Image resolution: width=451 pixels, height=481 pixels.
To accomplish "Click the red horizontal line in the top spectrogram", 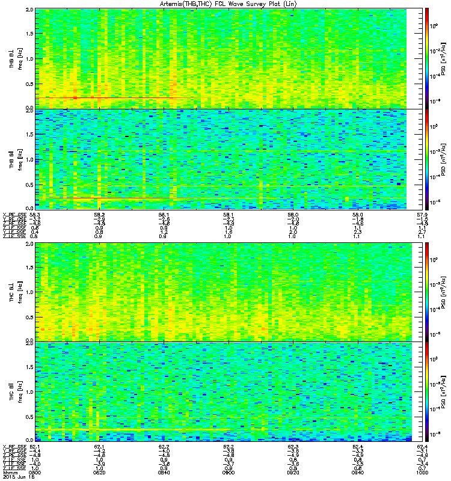I will (x=115, y=98).
